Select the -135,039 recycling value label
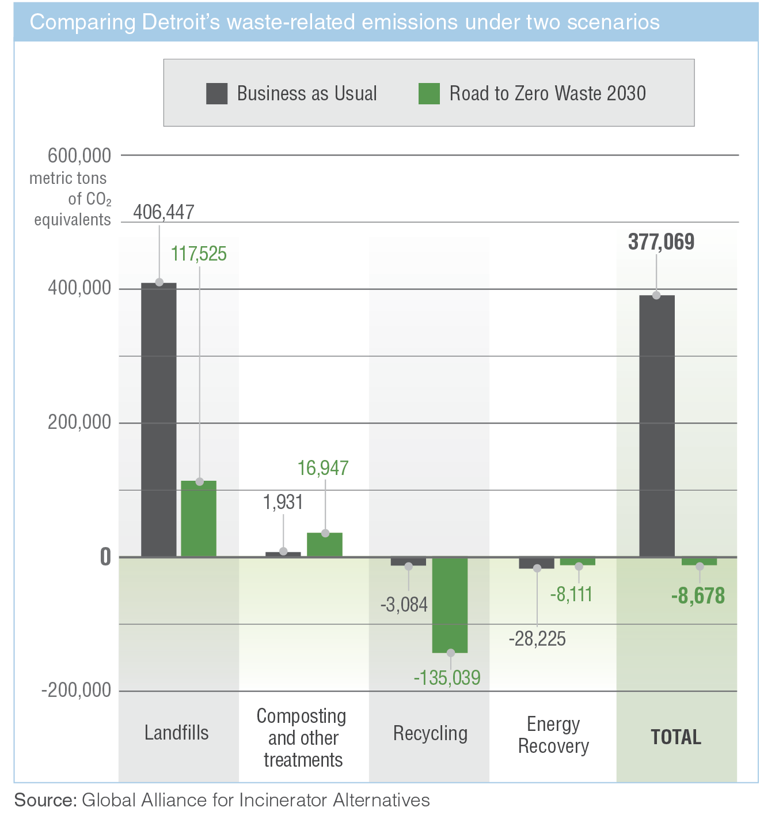Image resolution: width=760 pixels, height=822 pixels. [x=447, y=677]
